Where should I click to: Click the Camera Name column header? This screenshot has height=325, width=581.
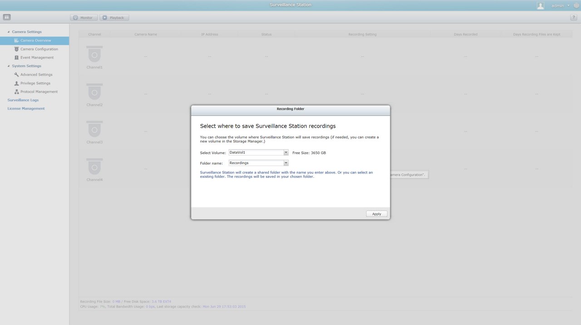click(x=146, y=35)
